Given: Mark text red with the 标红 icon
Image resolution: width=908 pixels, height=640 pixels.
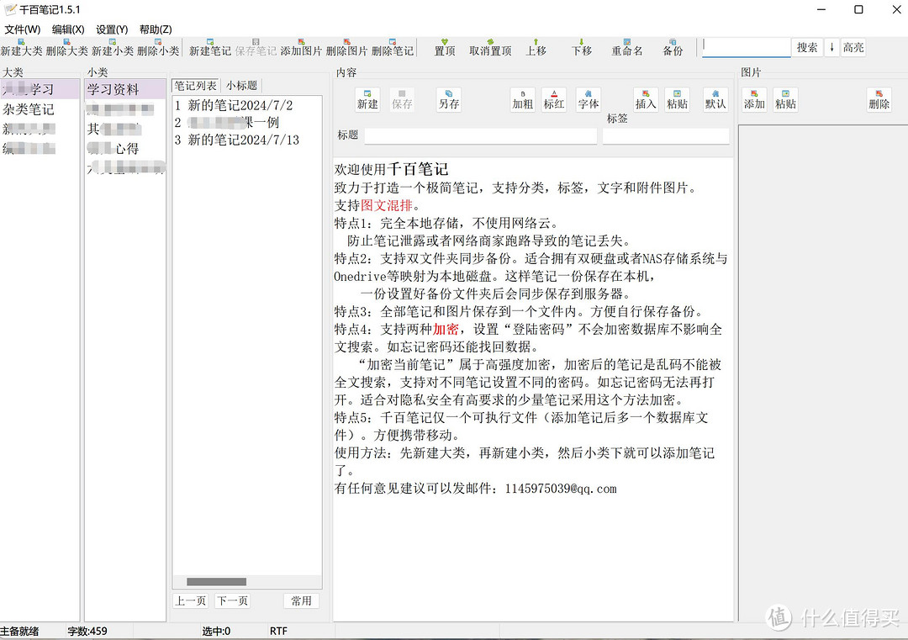Looking at the screenshot, I should [553, 98].
